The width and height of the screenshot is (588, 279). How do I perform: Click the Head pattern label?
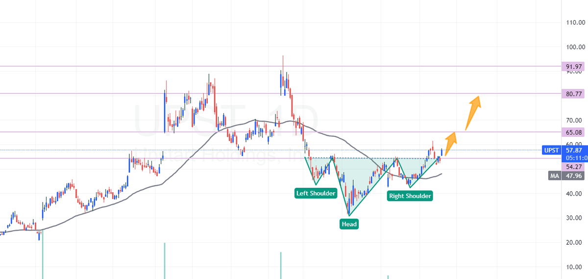coord(349,224)
